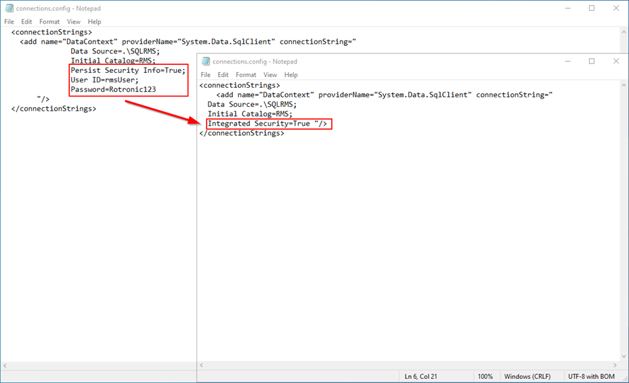The height and width of the screenshot is (383, 629).
Task: Open Help menu in back Notepad window
Action: (x=94, y=22)
